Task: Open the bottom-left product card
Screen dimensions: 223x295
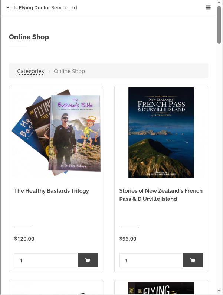Action: 56,288
